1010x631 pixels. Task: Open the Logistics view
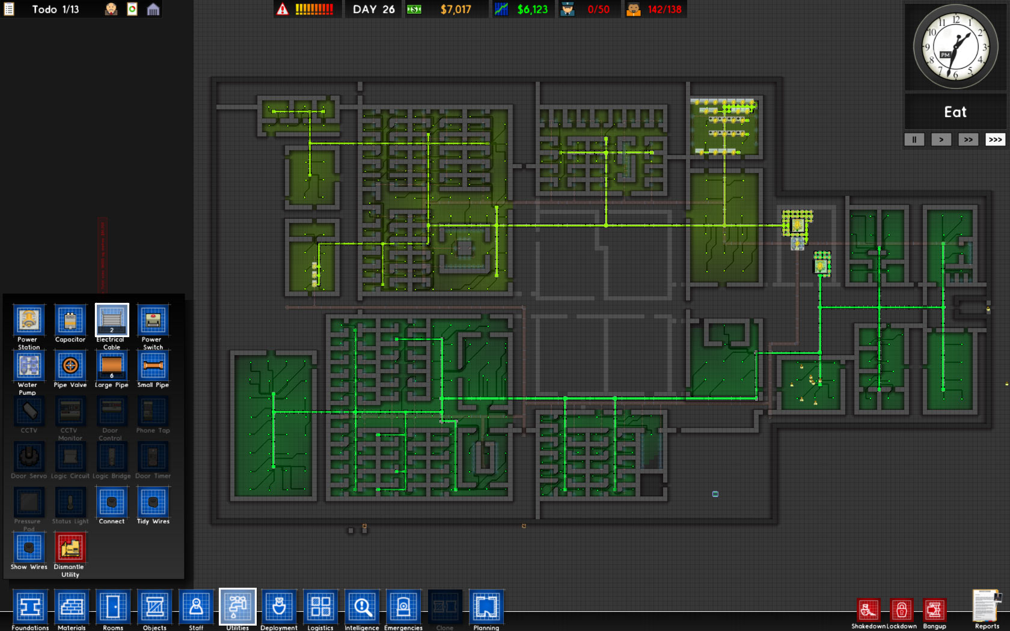pos(320,607)
